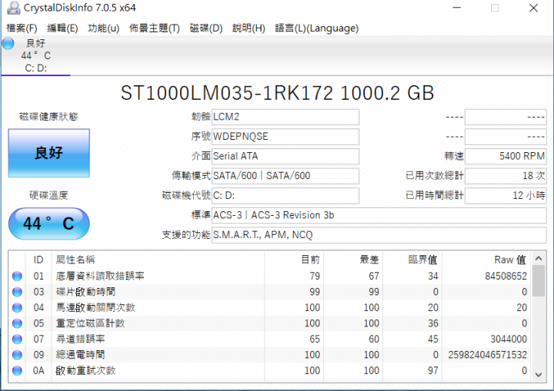Click status orb for attribute 09
This screenshot has width=554, height=391.
pyautogui.click(x=17, y=355)
